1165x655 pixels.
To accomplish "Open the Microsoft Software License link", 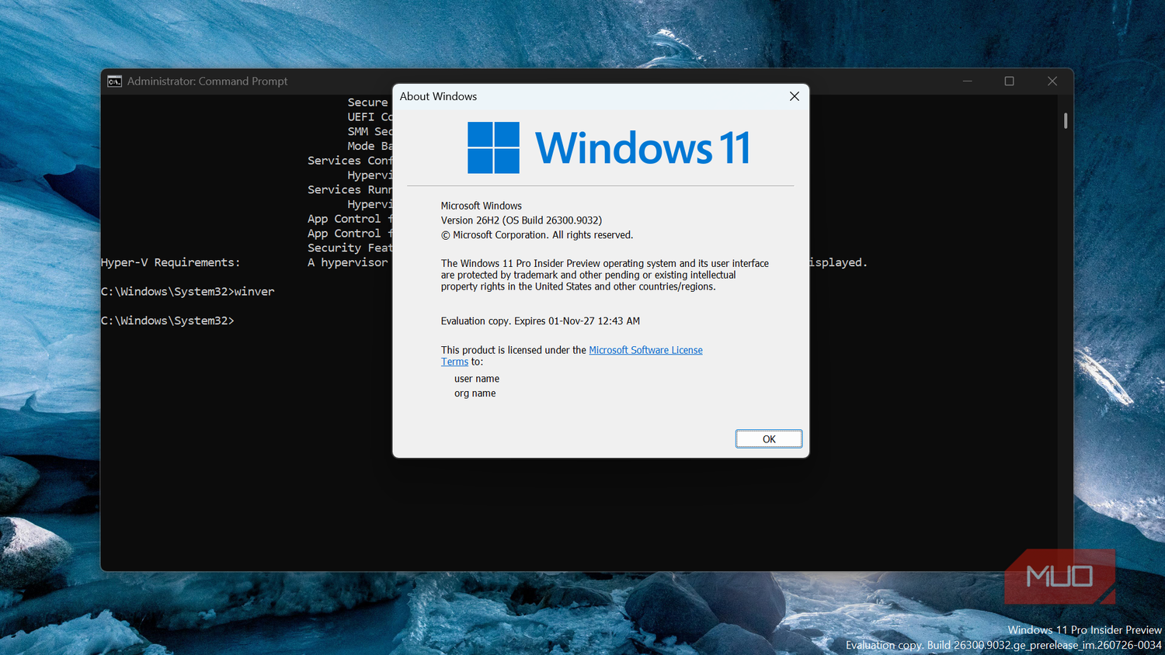I will tap(645, 350).
